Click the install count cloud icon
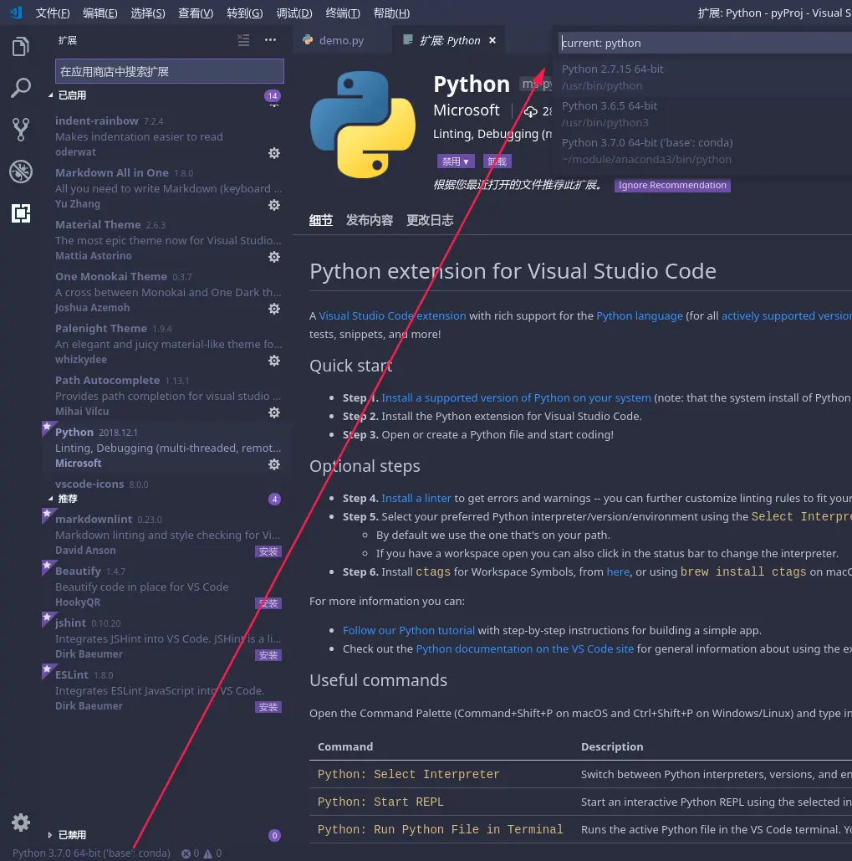The height and width of the screenshot is (861, 852). [x=530, y=111]
